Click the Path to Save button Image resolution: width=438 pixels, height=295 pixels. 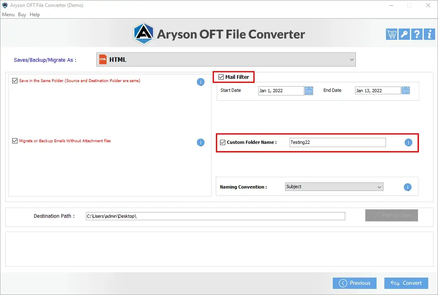coord(392,215)
